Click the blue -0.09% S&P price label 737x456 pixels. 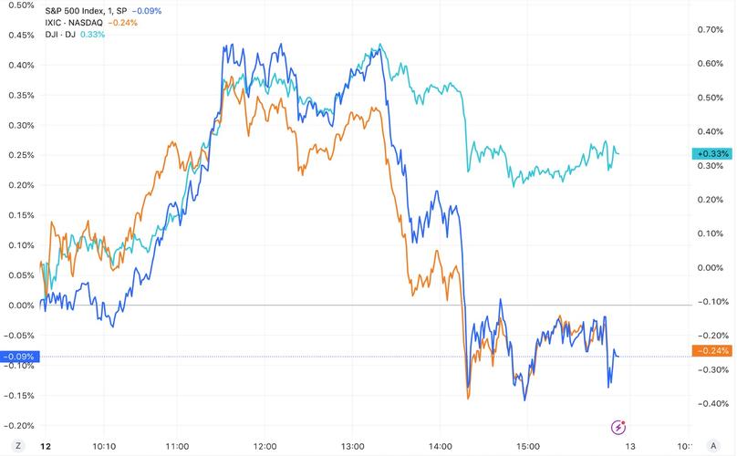pyautogui.click(x=18, y=357)
